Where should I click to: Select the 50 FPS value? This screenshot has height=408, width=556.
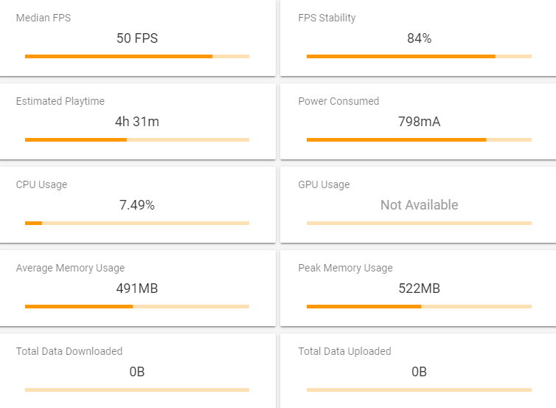[x=137, y=38]
